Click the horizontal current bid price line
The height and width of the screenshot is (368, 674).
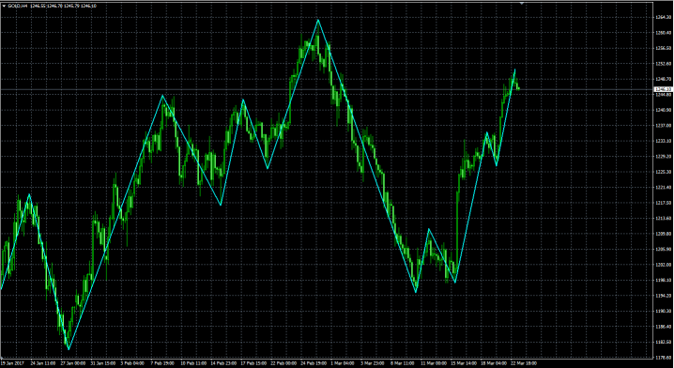tap(327, 89)
